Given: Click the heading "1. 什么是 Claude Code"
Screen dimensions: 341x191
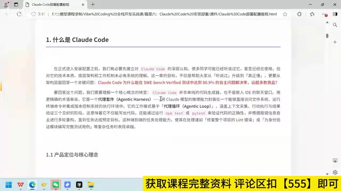Looking at the screenshot, I should click(x=77, y=40).
